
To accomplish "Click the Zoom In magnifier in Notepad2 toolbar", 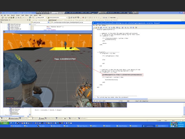I will 125,28.
